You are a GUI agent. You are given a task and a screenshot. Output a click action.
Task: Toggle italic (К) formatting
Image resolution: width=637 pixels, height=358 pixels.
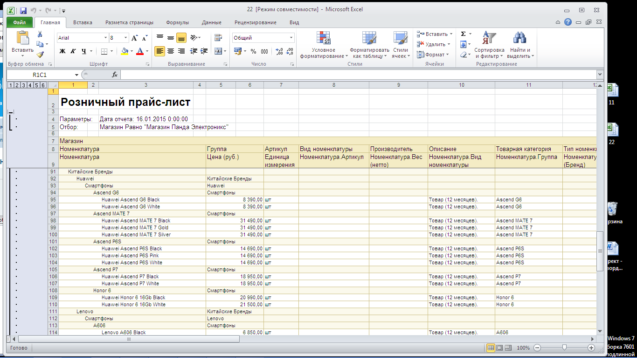[73, 51]
